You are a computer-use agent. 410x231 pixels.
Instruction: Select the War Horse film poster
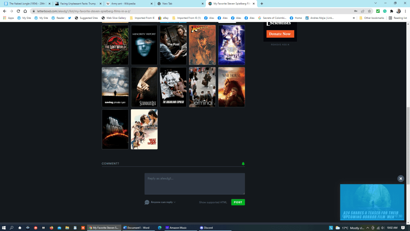[231, 87]
